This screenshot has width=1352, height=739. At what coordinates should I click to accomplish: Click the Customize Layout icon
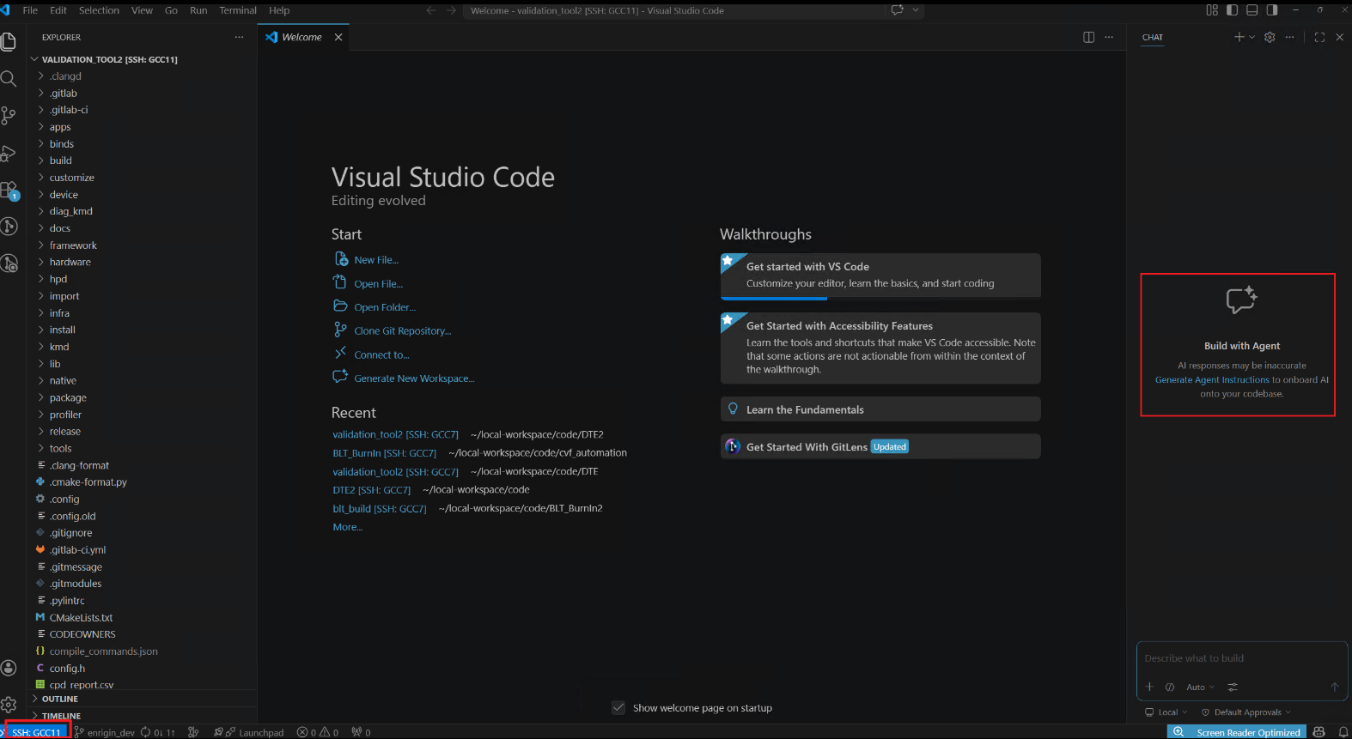[x=1212, y=10]
